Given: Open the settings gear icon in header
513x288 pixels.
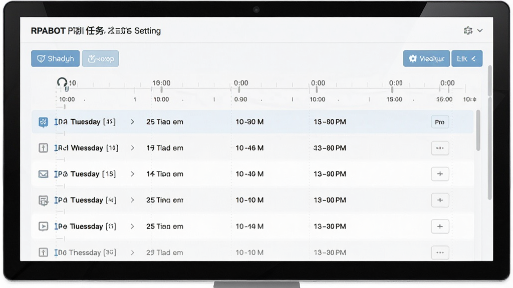Looking at the screenshot, I should click(468, 30).
